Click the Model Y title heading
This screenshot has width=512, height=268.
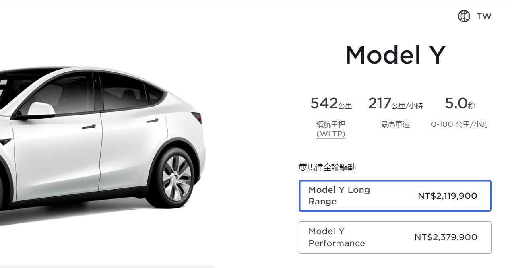(x=396, y=54)
